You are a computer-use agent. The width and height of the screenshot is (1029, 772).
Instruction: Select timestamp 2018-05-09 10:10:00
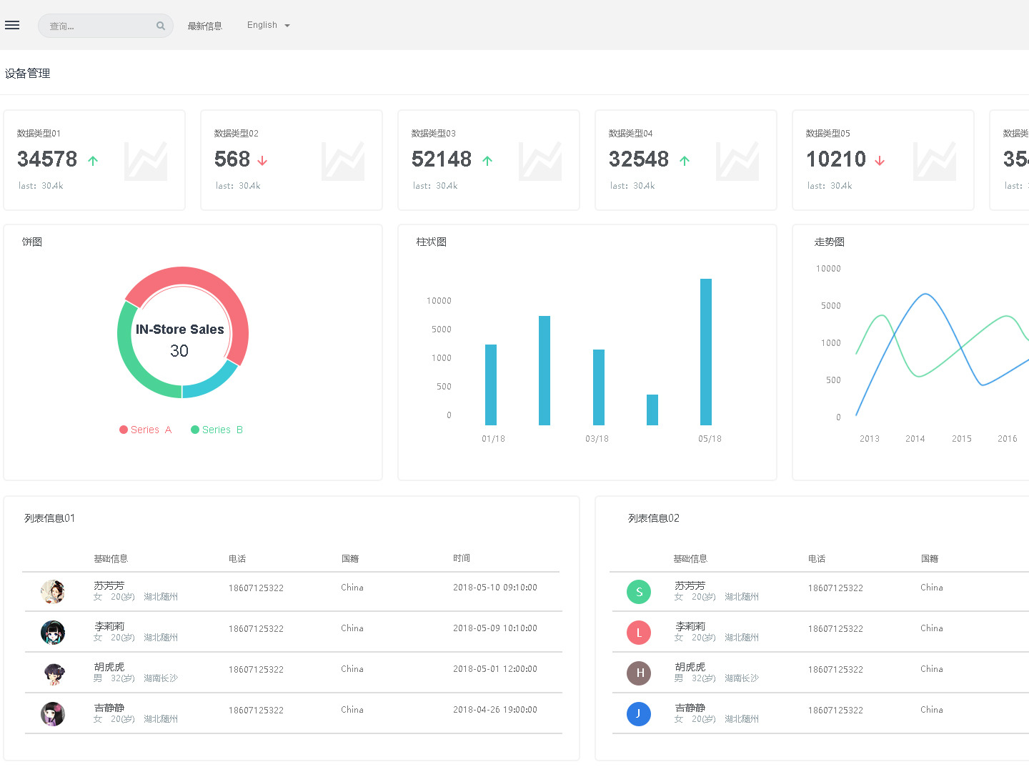495,628
